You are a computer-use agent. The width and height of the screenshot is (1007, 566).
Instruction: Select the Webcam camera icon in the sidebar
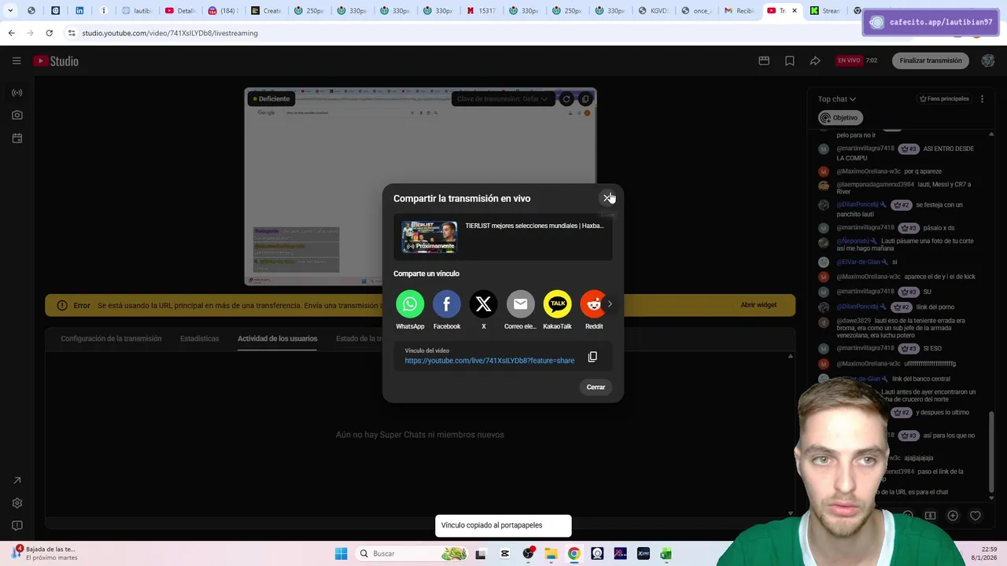coord(17,115)
